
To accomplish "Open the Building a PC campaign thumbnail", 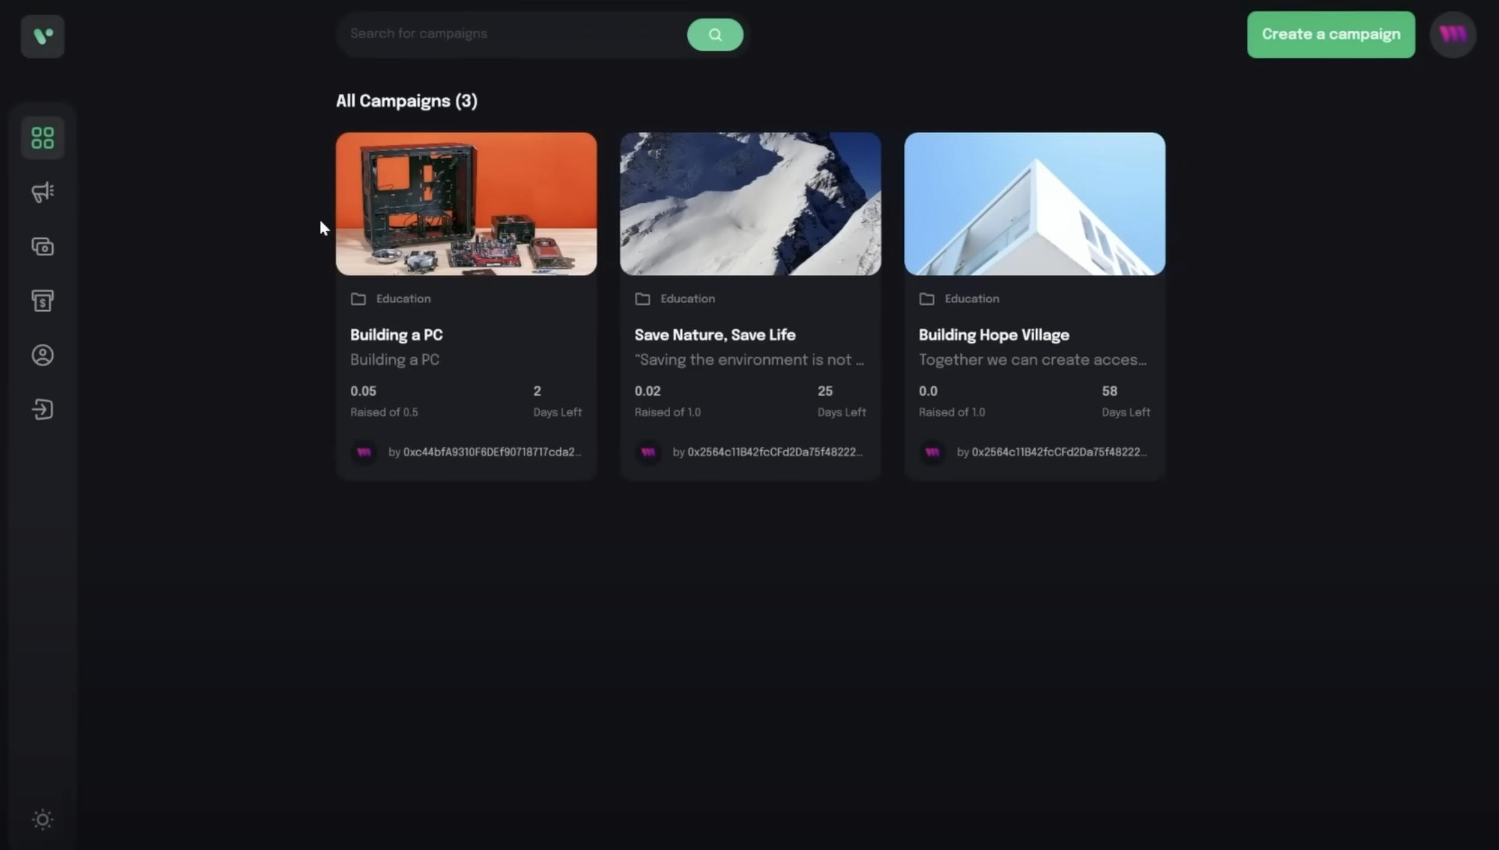I will (x=466, y=204).
